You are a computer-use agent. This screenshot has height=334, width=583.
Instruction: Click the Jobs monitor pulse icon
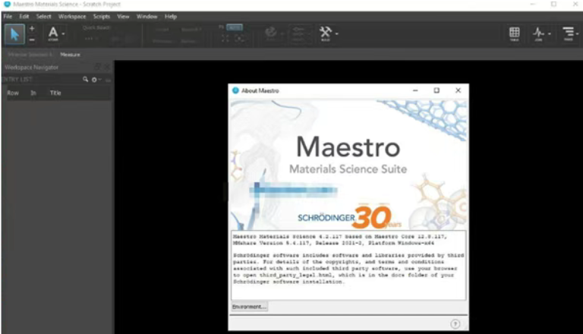539,33
